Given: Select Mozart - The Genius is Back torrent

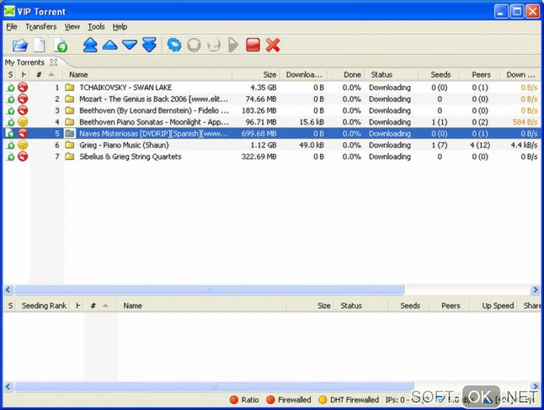Looking at the screenshot, I should 272,99.
